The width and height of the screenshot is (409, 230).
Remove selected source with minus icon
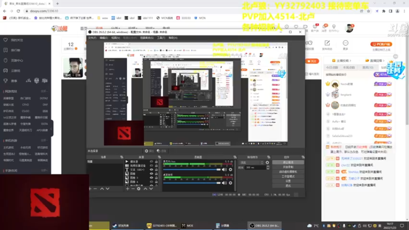tap(133, 189)
